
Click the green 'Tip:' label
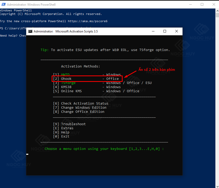point(44,50)
